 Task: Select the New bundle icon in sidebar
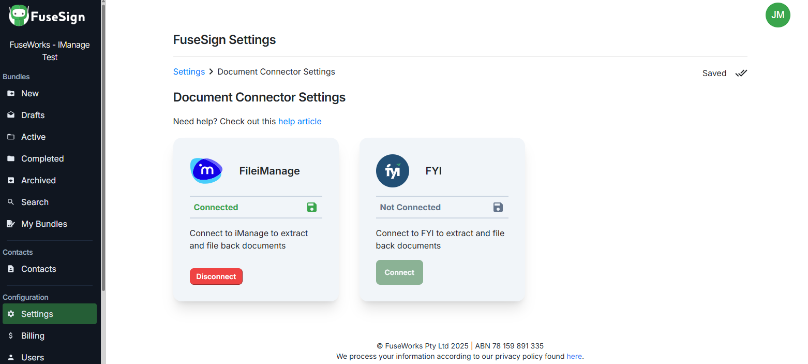coord(11,93)
